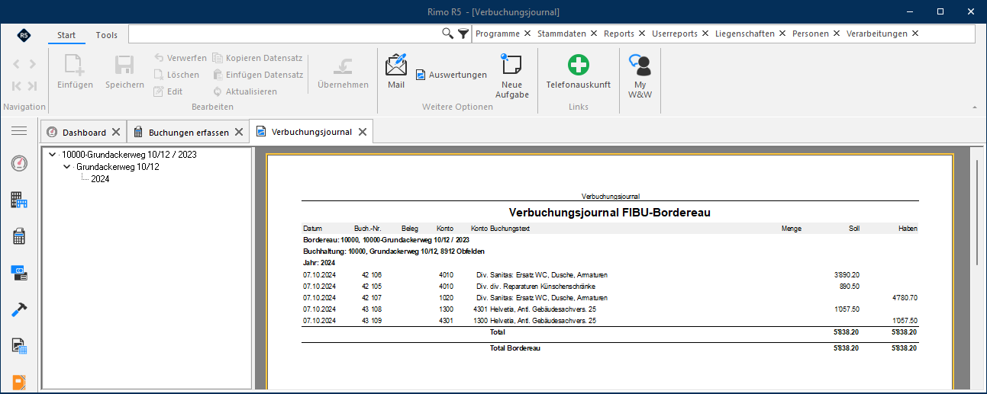Remove the Userreports filter tag
Image resolution: width=987 pixels, height=394 pixels.
(705, 34)
